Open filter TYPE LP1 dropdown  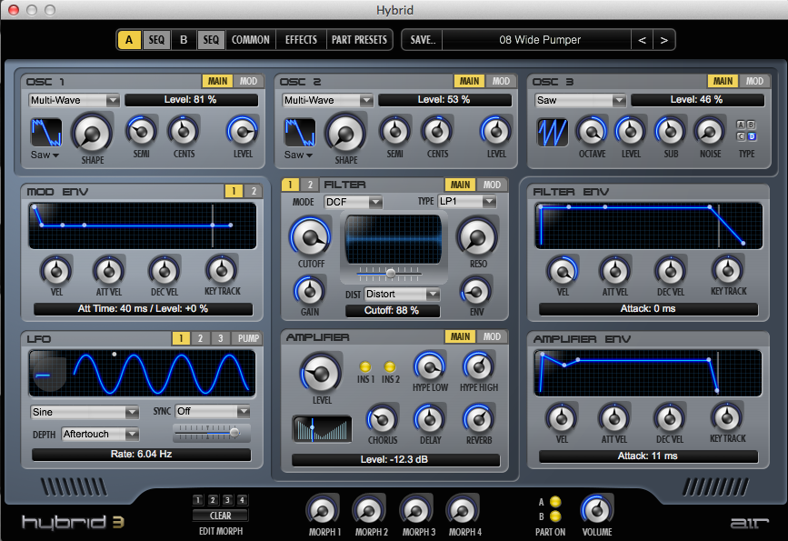pos(467,201)
